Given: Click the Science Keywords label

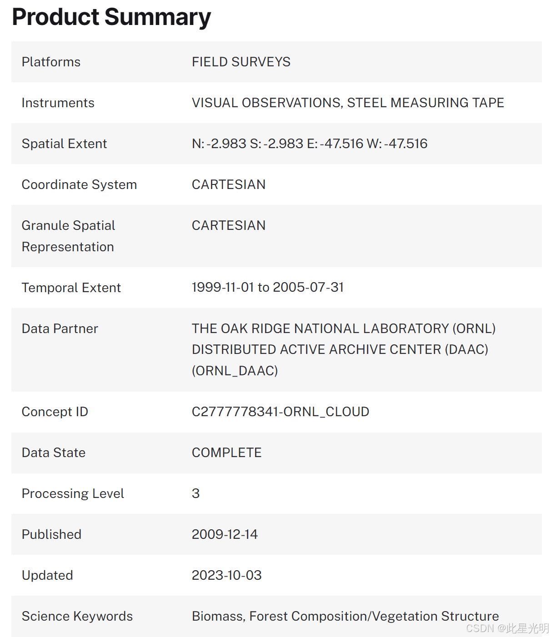Looking at the screenshot, I should point(77,616).
